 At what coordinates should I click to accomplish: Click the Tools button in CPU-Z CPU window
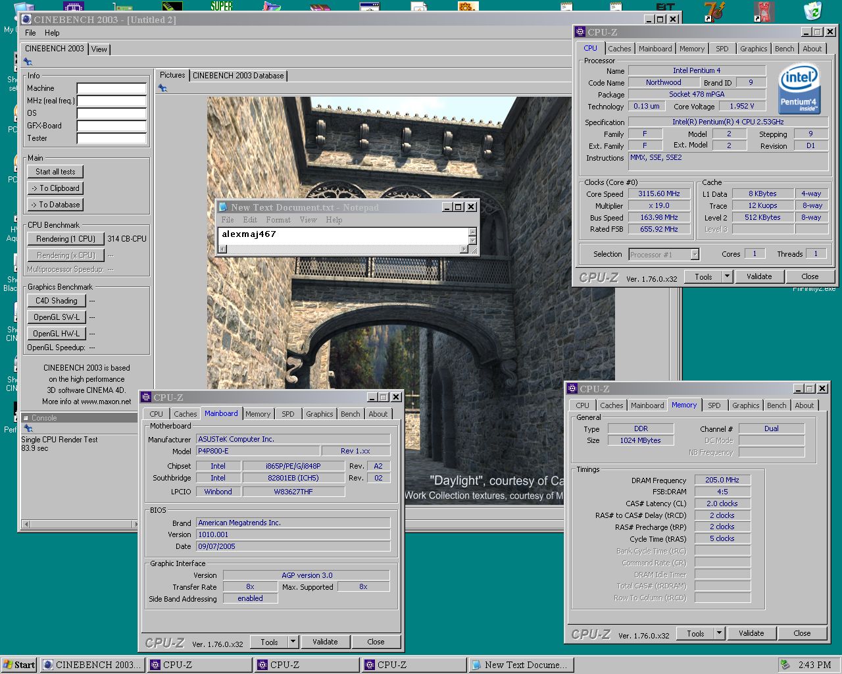(703, 276)
